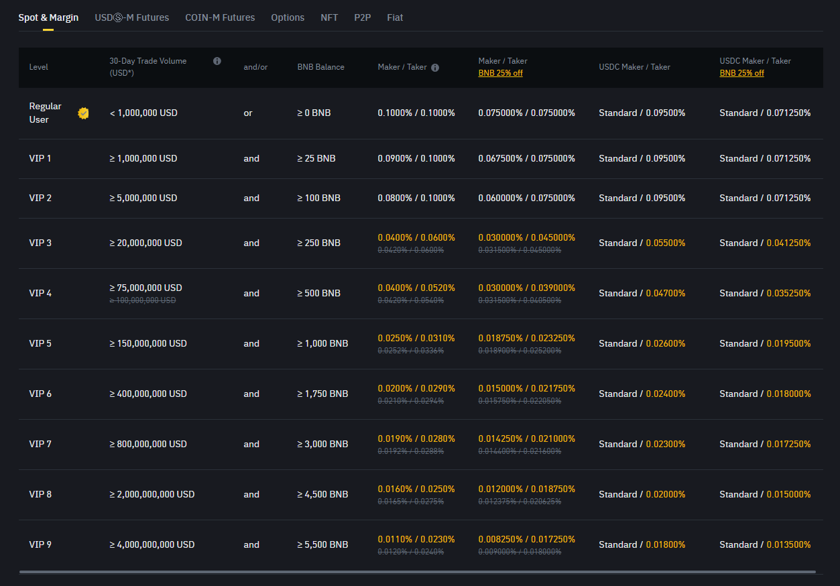Click the ≥ 5,000,000 USD volume cell

[143, 198]
